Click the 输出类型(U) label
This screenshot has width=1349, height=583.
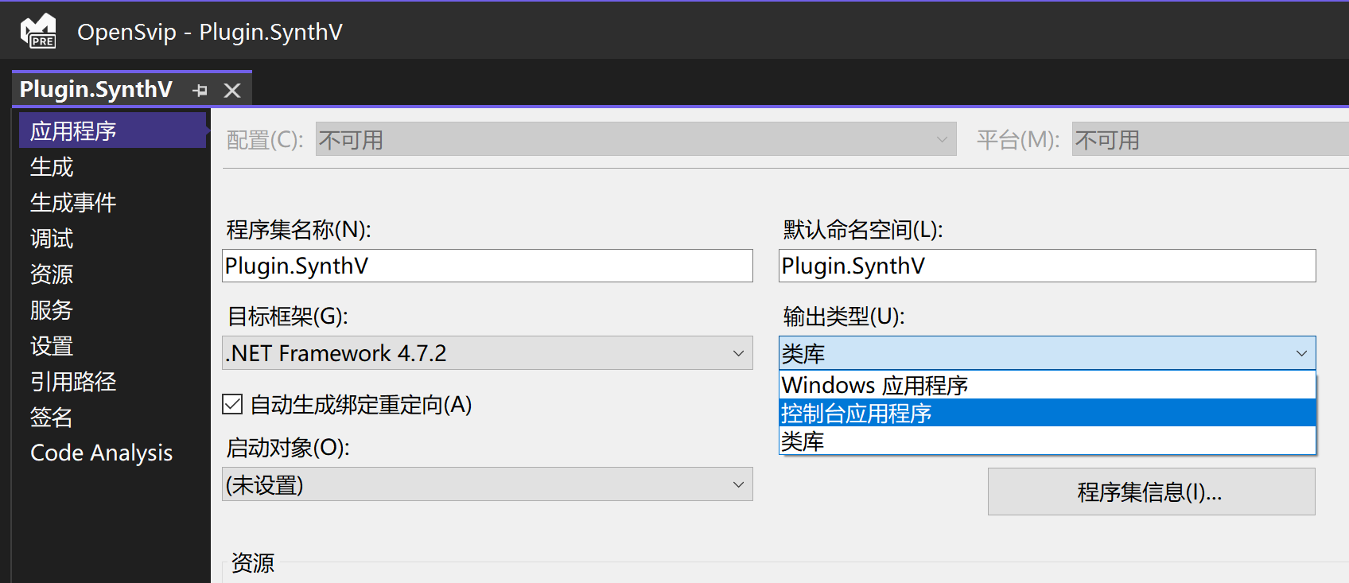[843, 317]
